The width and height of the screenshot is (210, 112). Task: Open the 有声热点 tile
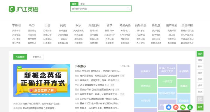click(x=146, y=86)
